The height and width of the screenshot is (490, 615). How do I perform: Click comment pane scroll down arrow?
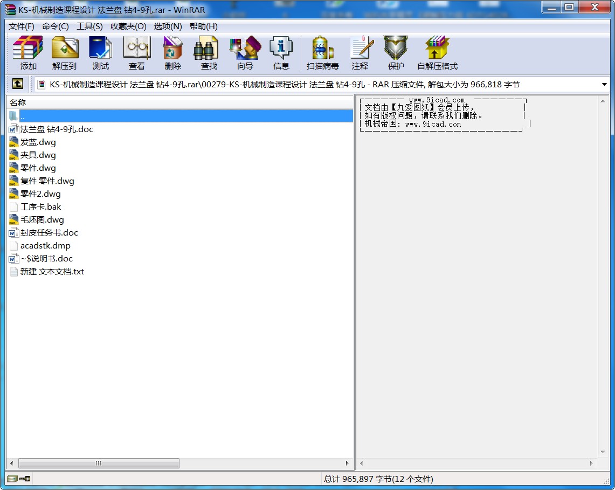[x=603, y=452]
